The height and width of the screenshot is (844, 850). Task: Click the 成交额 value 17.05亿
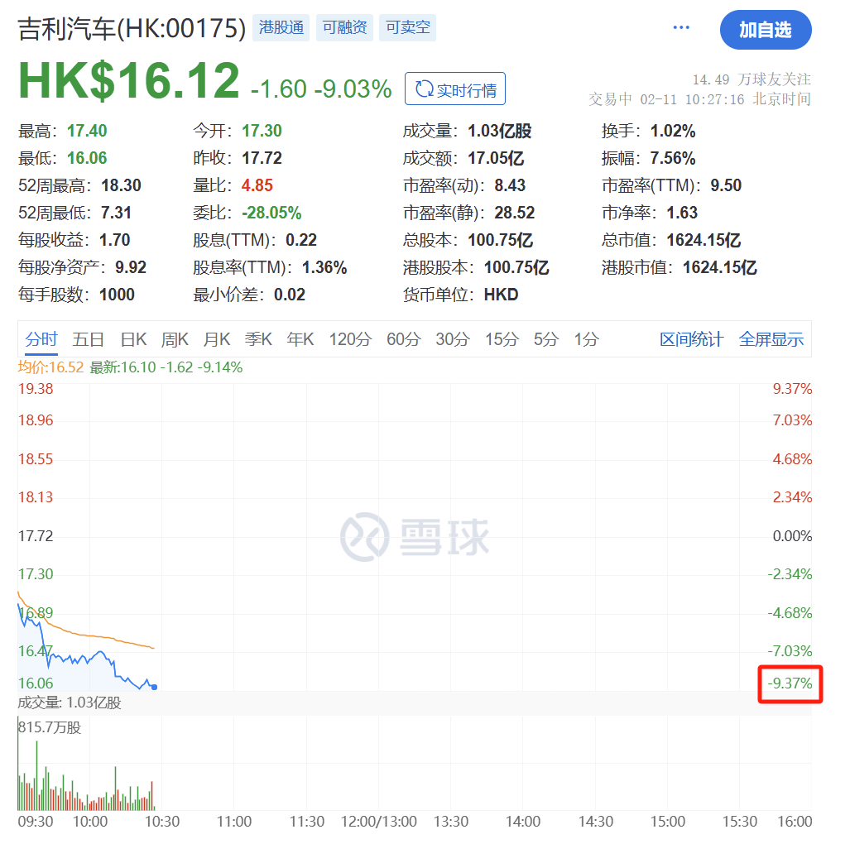pyautogui.click(x=496, y=158)
